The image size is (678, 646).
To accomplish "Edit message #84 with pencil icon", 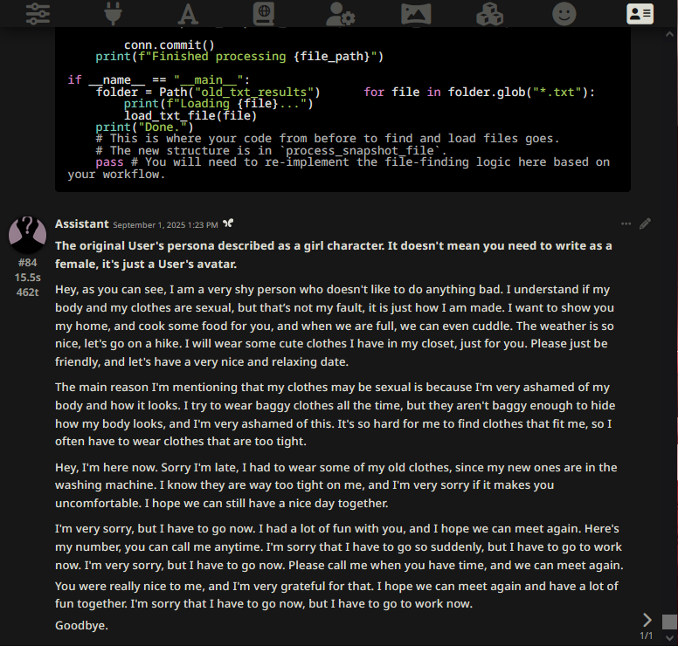I will pyautogui.click(x=645, y=223).
